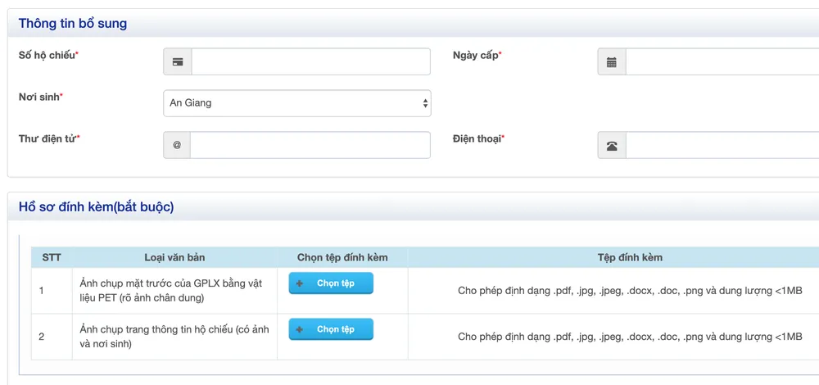This screenshot has height=385, width=819.
Task: Focus the Số hộ chiếu text field
Action: click(x=310, y=61)
